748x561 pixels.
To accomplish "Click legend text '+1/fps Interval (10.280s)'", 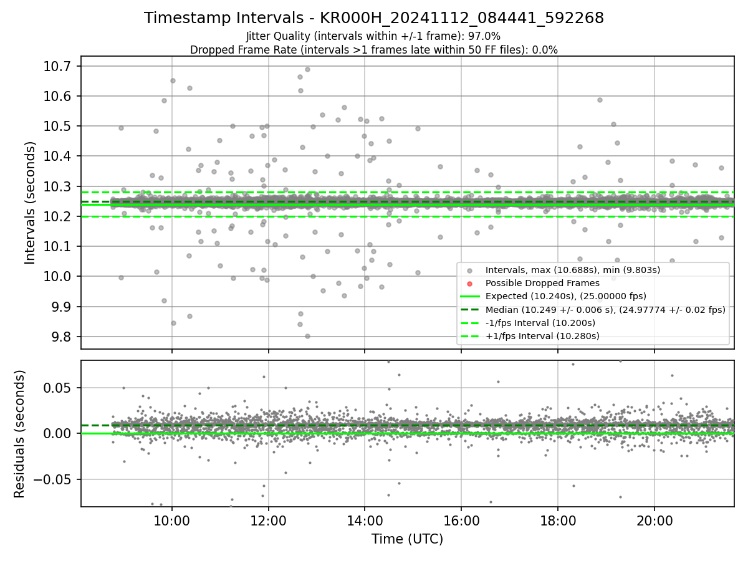I will click(x=542, y=336).
